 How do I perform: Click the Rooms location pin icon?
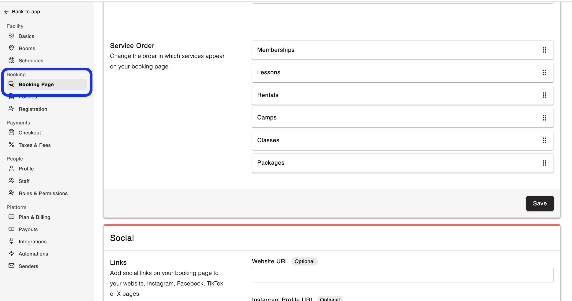[11, 48]
